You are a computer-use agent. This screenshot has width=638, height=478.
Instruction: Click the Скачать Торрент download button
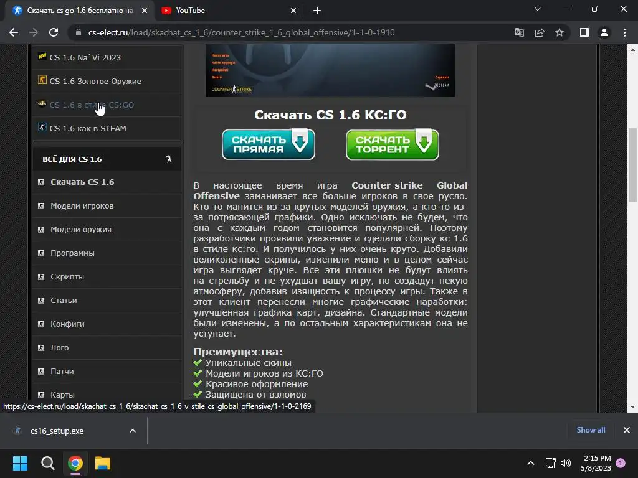(x=393, y=144)
